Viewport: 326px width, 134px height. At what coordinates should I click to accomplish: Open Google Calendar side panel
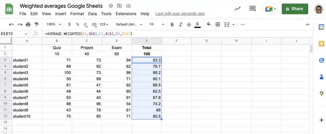coord(321,27)
